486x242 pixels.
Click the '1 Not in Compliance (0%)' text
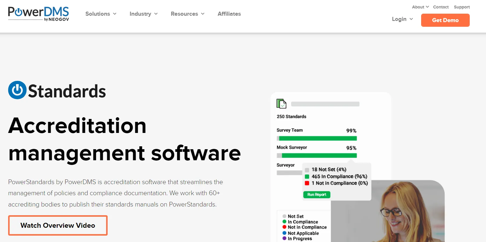[x=340, y=183]
